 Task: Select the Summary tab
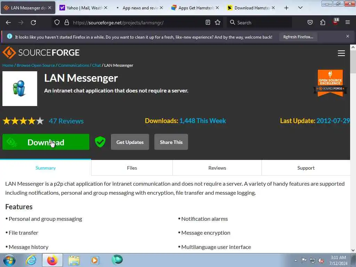pyautogui.click(x=46, y=168)
